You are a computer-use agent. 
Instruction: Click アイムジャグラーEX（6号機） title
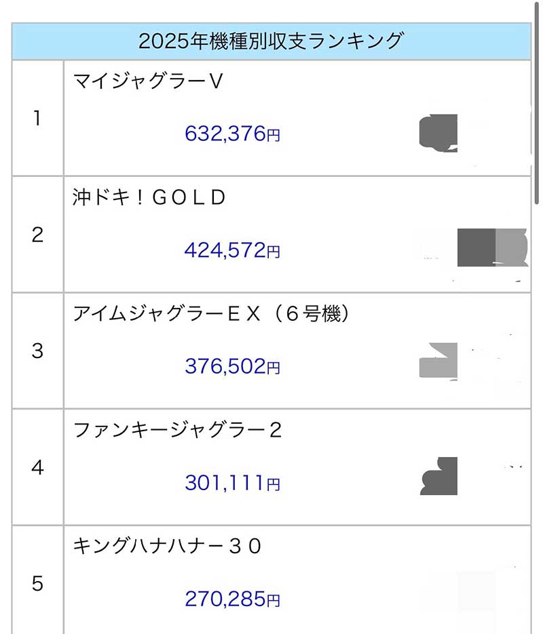coord(210,314)
